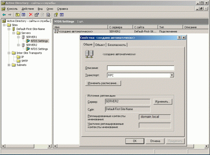Toggle the console tree pane icon
210x155 pixels.
coord(23,15)
